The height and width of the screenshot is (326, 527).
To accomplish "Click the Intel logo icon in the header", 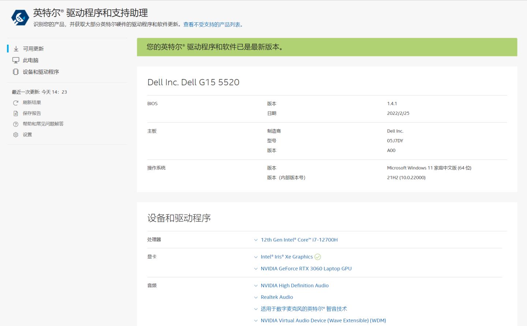I will click(20, 17).
